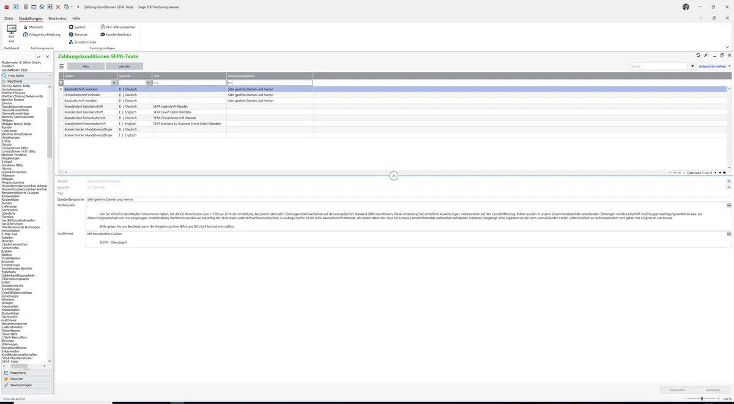Open Standardzuordnungen in sidebar tree
The width and height of the screenshot is (734, 404).
(x=17, y=107)
